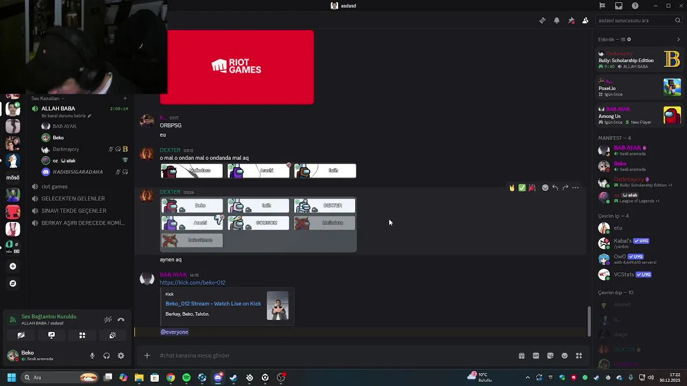687x386 pixels.
Task: Open Spotify from taskbar
Action: (186, 377)
